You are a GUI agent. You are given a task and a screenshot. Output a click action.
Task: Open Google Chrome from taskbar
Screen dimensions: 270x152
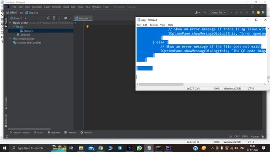pos(100,148)
